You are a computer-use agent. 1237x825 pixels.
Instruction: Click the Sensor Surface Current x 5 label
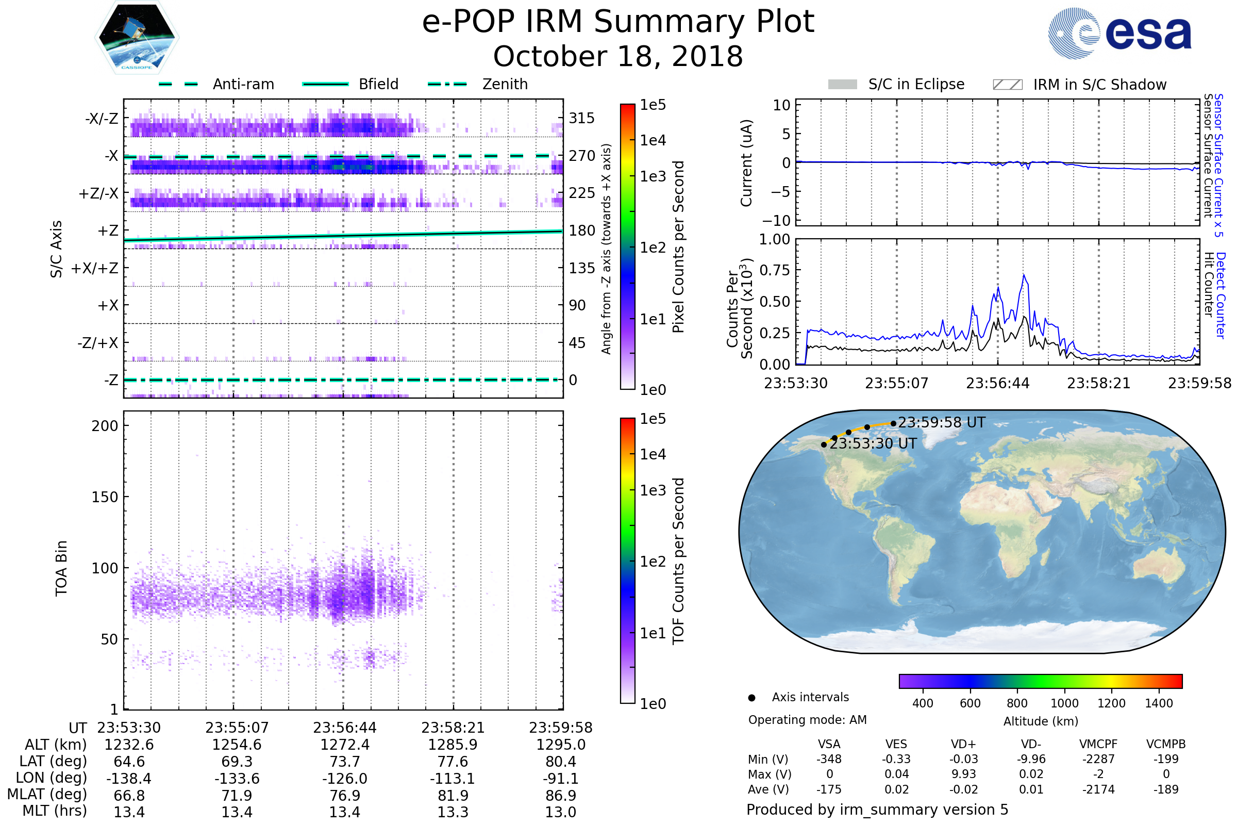pyautogui.click(x=1218, y=165)
